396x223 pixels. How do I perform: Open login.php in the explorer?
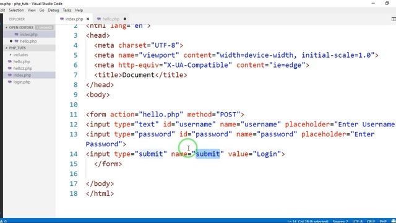[22, 82]
